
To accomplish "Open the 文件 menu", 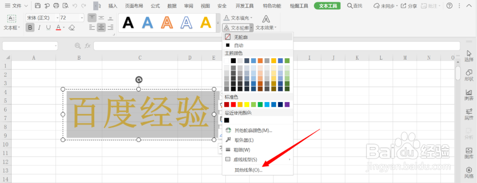I will [17, 6].
